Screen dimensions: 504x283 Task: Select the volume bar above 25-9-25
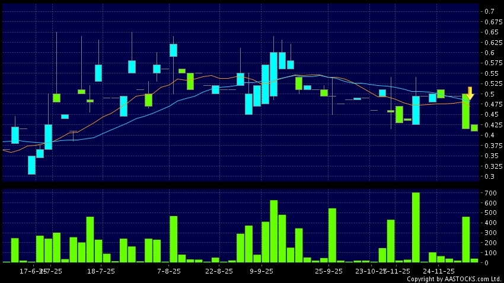[332, 235]
